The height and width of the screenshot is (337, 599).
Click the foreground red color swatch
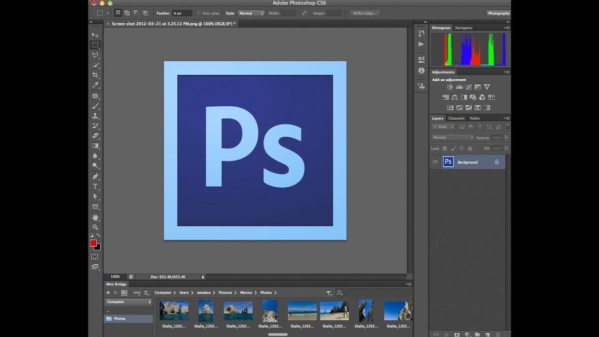93,243
